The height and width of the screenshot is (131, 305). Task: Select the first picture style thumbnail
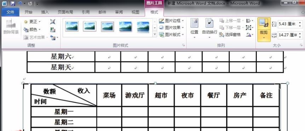72,26
